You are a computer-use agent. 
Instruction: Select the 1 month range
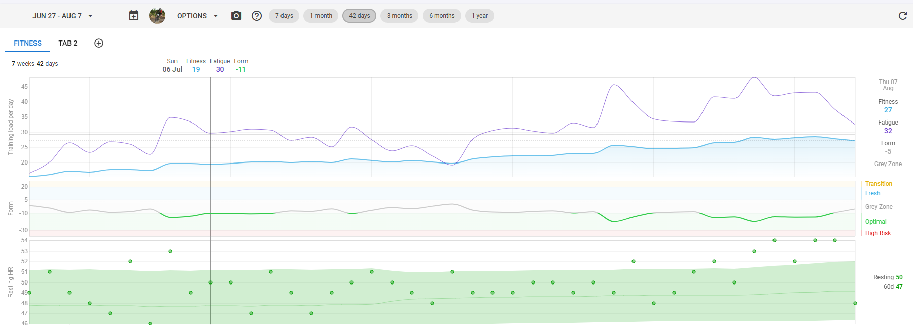coord(321,16)
